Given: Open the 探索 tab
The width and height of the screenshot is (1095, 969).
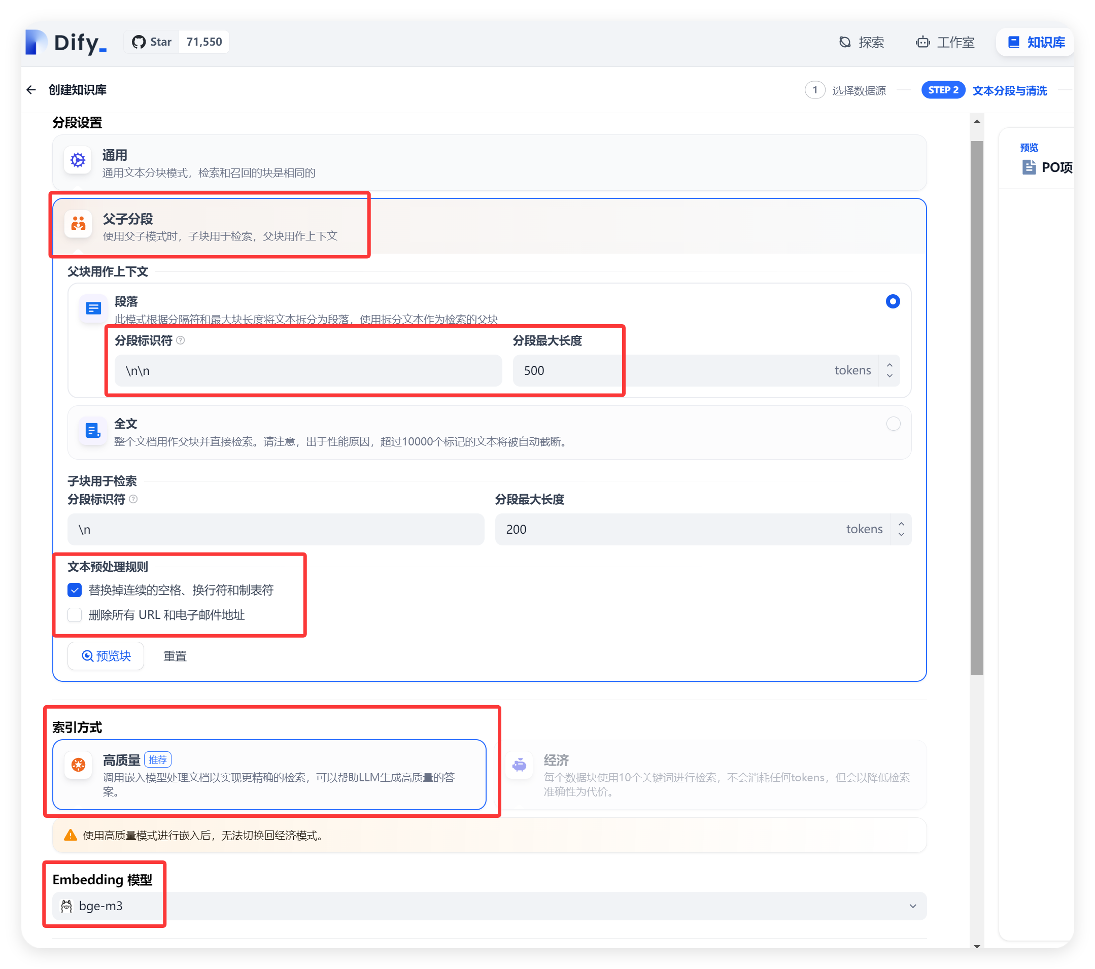Looking at the screenshot, I should pos(862,42).
